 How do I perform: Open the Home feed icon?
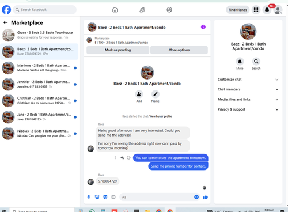click(115, 10)
